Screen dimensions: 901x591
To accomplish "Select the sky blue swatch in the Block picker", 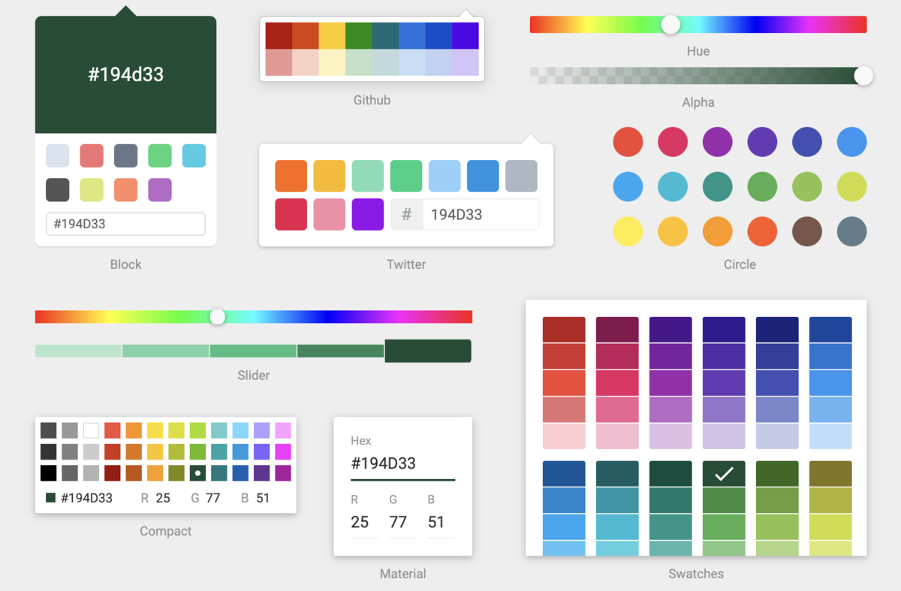I will (x=193, y=155).
